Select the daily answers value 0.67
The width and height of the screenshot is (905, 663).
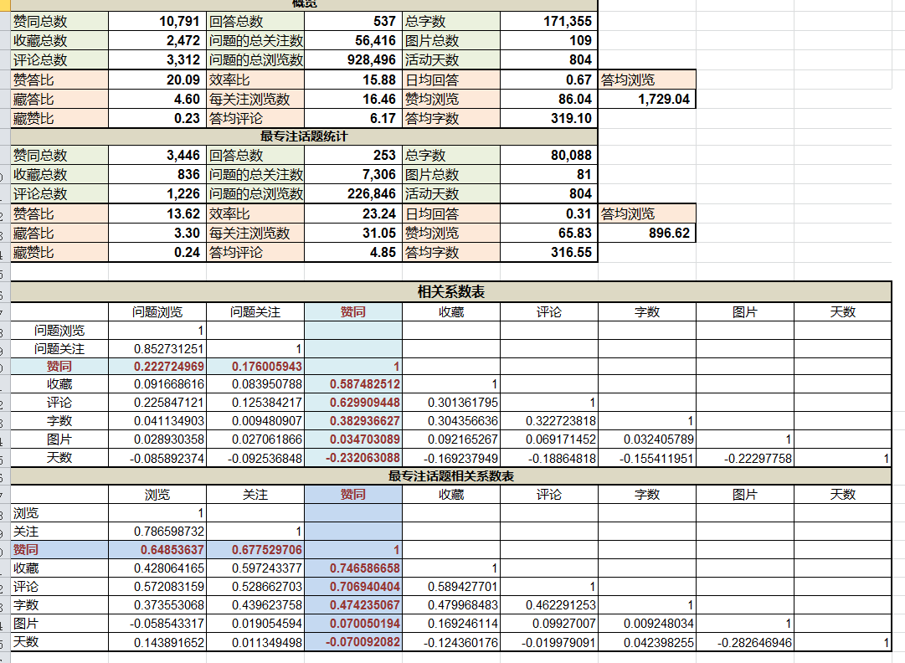tap(548, 80)
